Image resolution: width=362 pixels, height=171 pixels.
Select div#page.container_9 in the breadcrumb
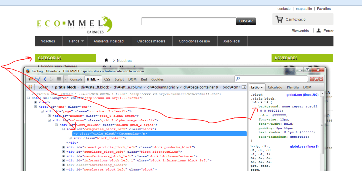(x=200, y=87)
